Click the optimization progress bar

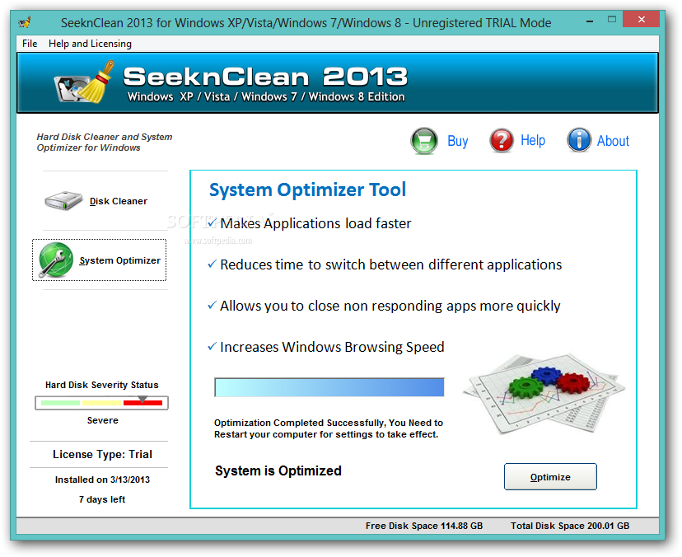coord(329,387)
